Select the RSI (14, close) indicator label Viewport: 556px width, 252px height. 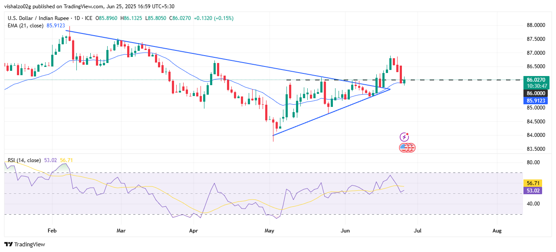[x=24, y=160]
